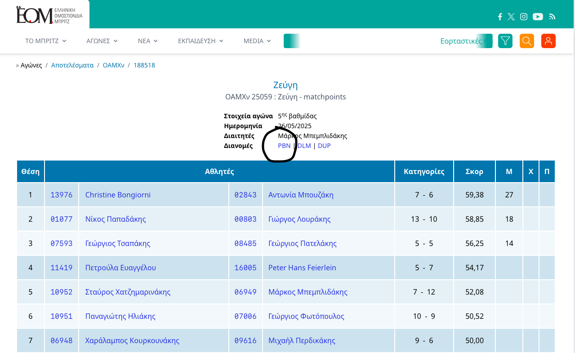Expand the ΕΚΠΑΙΔΕΥΣΗ menu

201,41
